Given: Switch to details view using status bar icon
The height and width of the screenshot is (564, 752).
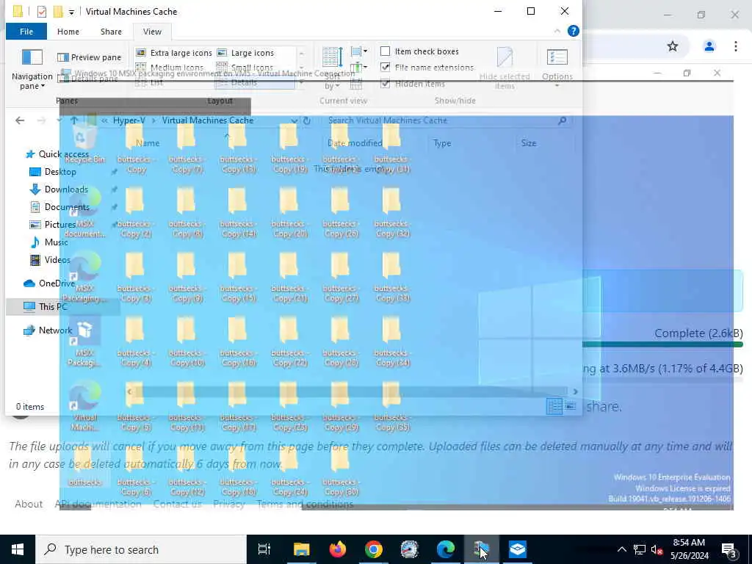Looking at the screenshot, I should [x=554, y=407].
